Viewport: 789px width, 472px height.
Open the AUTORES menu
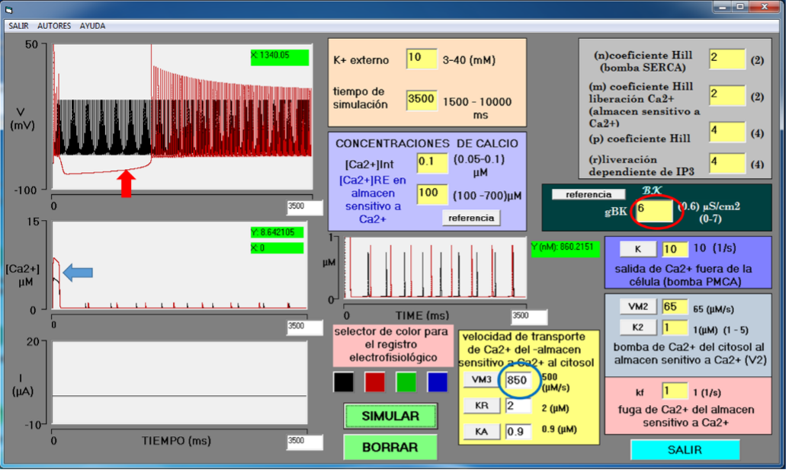54,26
